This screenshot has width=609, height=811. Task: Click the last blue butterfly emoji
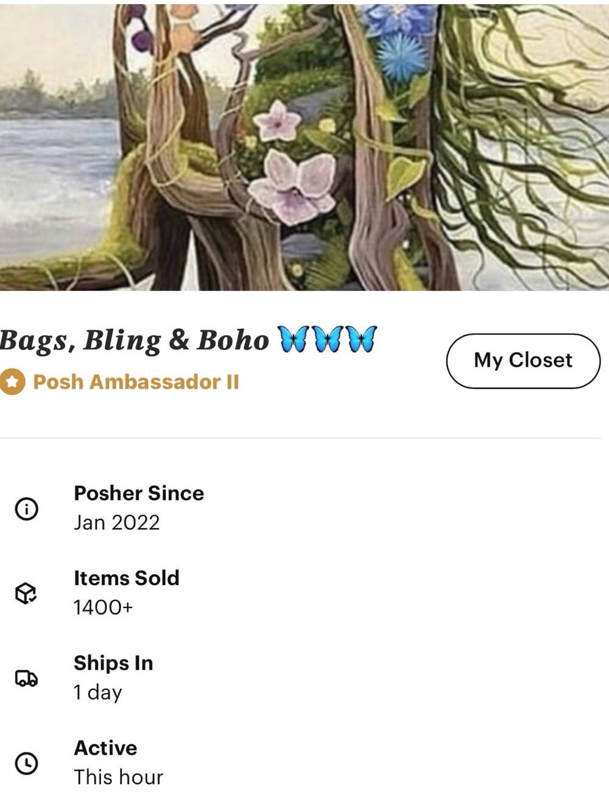(x=362, y=339)
